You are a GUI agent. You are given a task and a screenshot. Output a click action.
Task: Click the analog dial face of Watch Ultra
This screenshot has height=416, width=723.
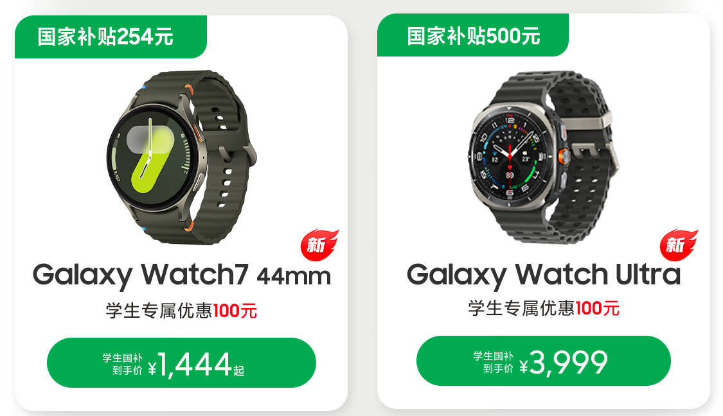coord(509,157)
